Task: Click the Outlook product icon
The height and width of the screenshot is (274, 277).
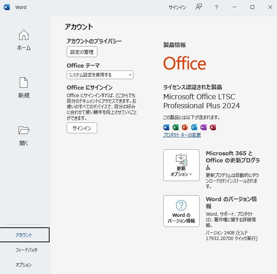Action: tap(194, 127)
